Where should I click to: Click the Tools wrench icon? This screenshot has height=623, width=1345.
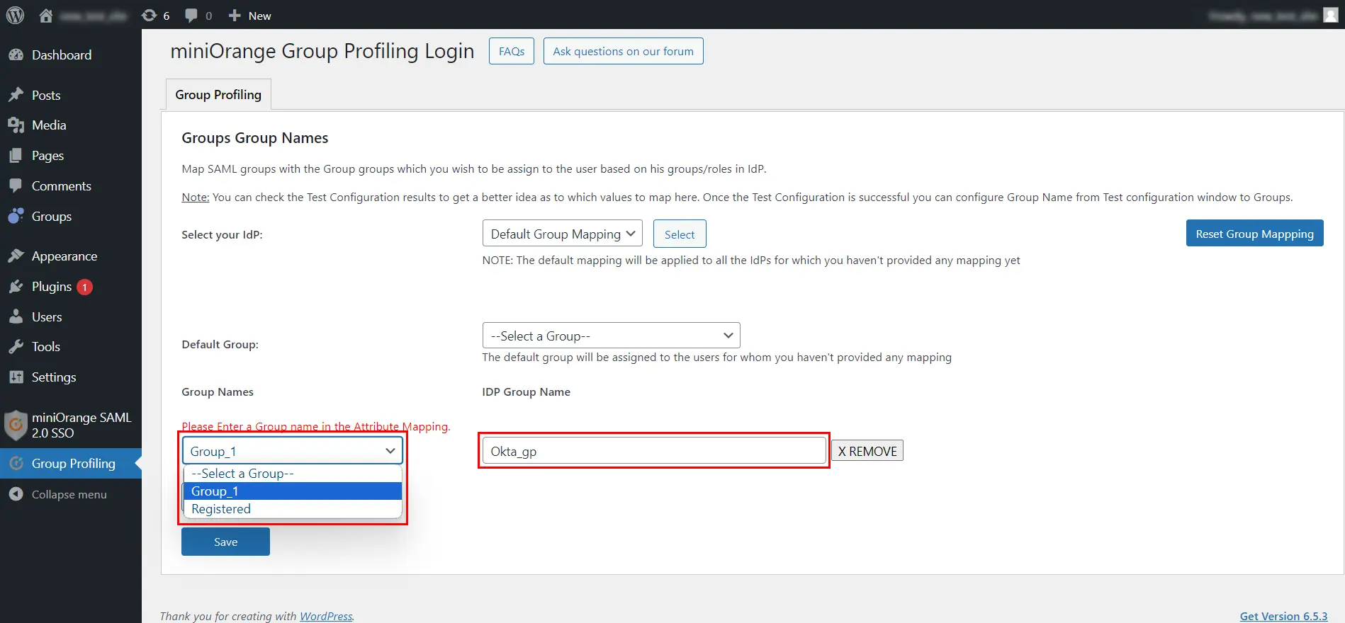[16, 346]
